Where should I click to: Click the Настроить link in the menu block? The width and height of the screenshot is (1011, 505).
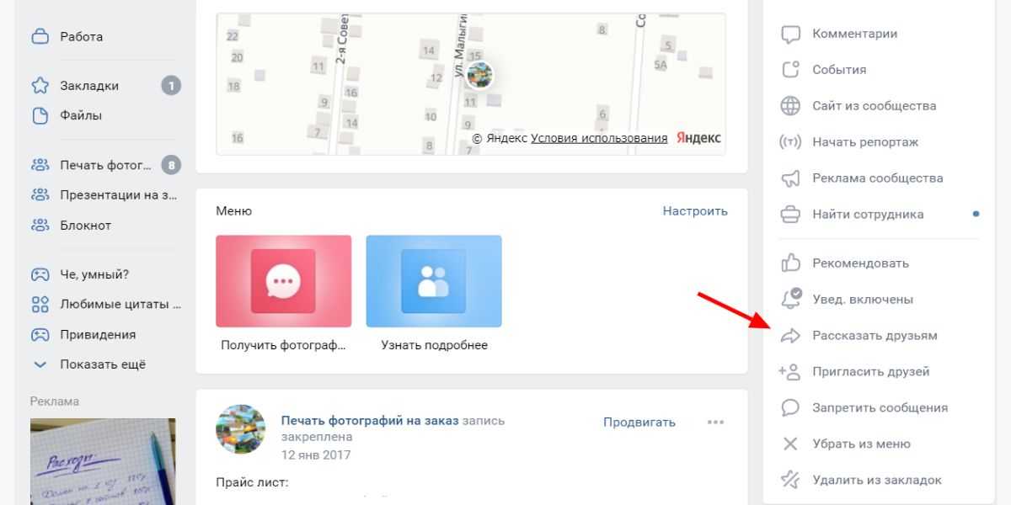[x=695, y=211]
